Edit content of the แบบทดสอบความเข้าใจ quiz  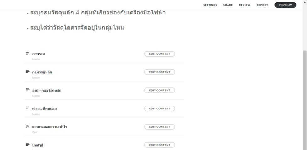pos(160,127)
